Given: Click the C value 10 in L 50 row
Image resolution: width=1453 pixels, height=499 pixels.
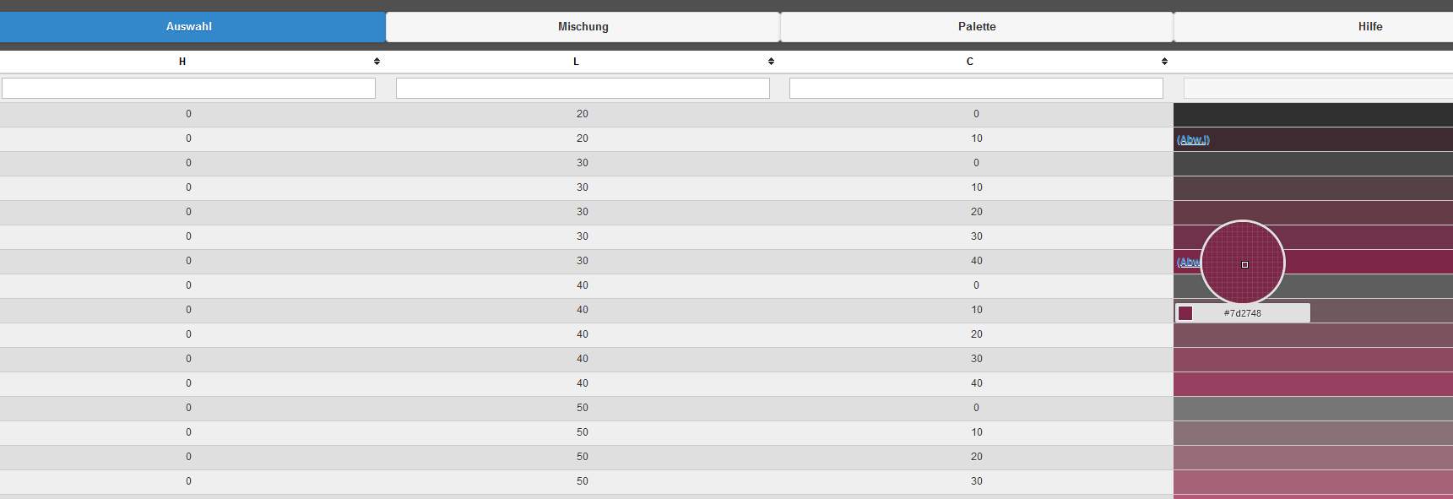Looking at the screenshot, I should [x=977, y=432].
